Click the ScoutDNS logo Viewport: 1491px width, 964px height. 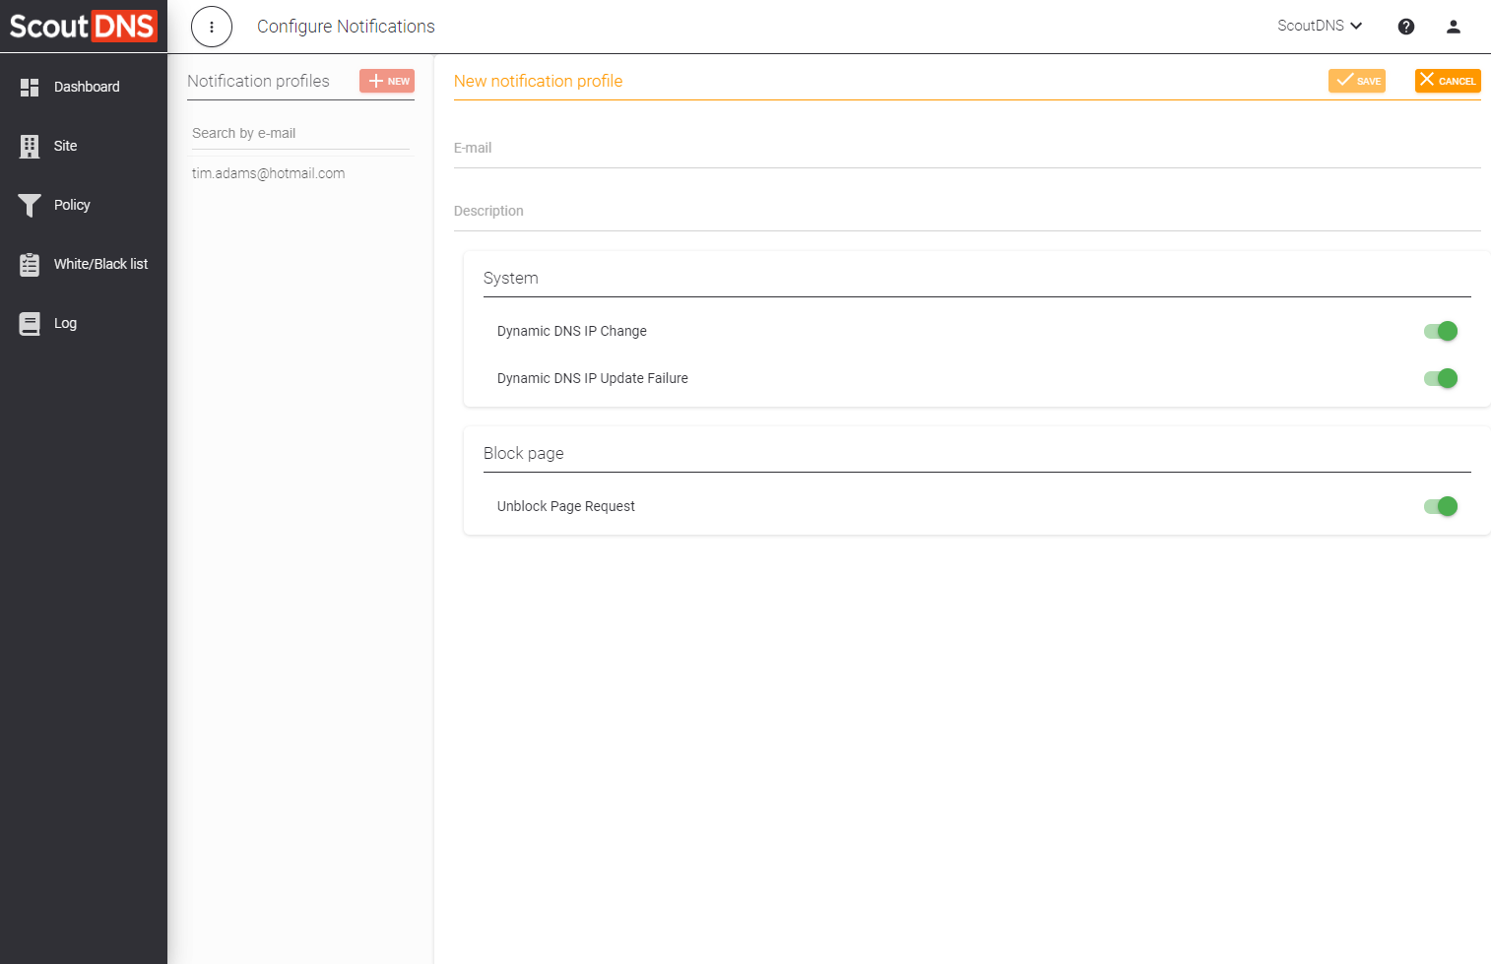pyautogui.click(x=84, y=27)
